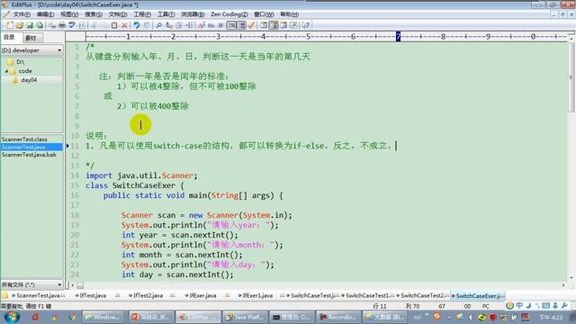The image size is (576, 324).
Task: Open Find with the magnifier icon
Action: (x=159, y=25)
